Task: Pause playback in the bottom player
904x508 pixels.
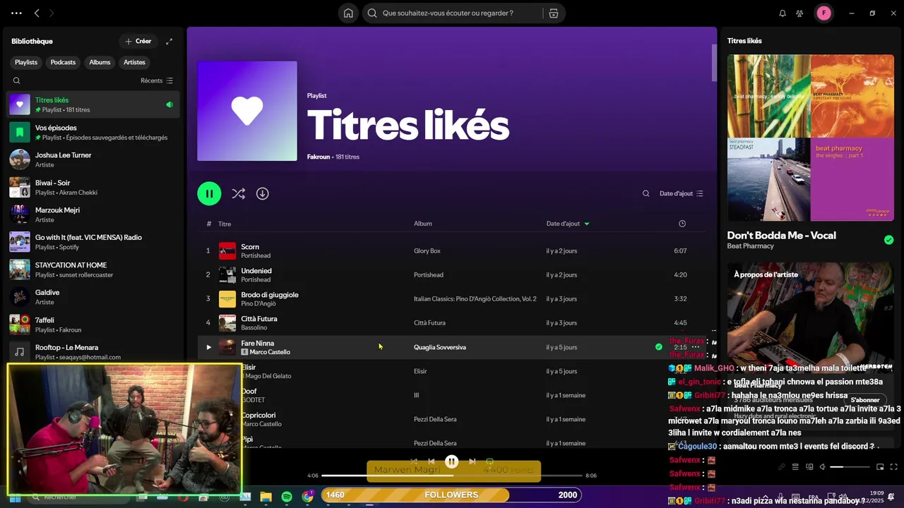Action: coord(452,461)
